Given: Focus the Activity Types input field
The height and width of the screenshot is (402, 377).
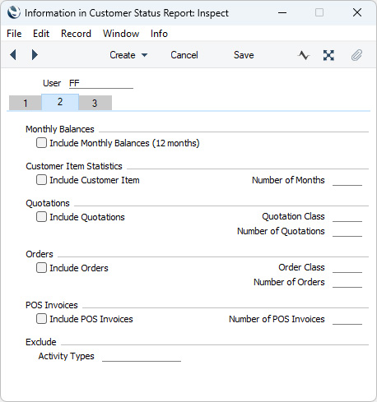Looking at the screenshot, I should [142, 356].
